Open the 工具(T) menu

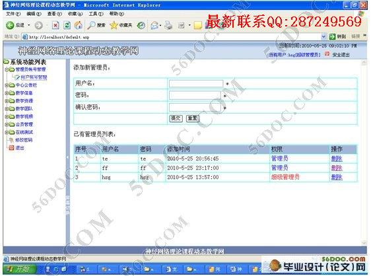(96, 14)
